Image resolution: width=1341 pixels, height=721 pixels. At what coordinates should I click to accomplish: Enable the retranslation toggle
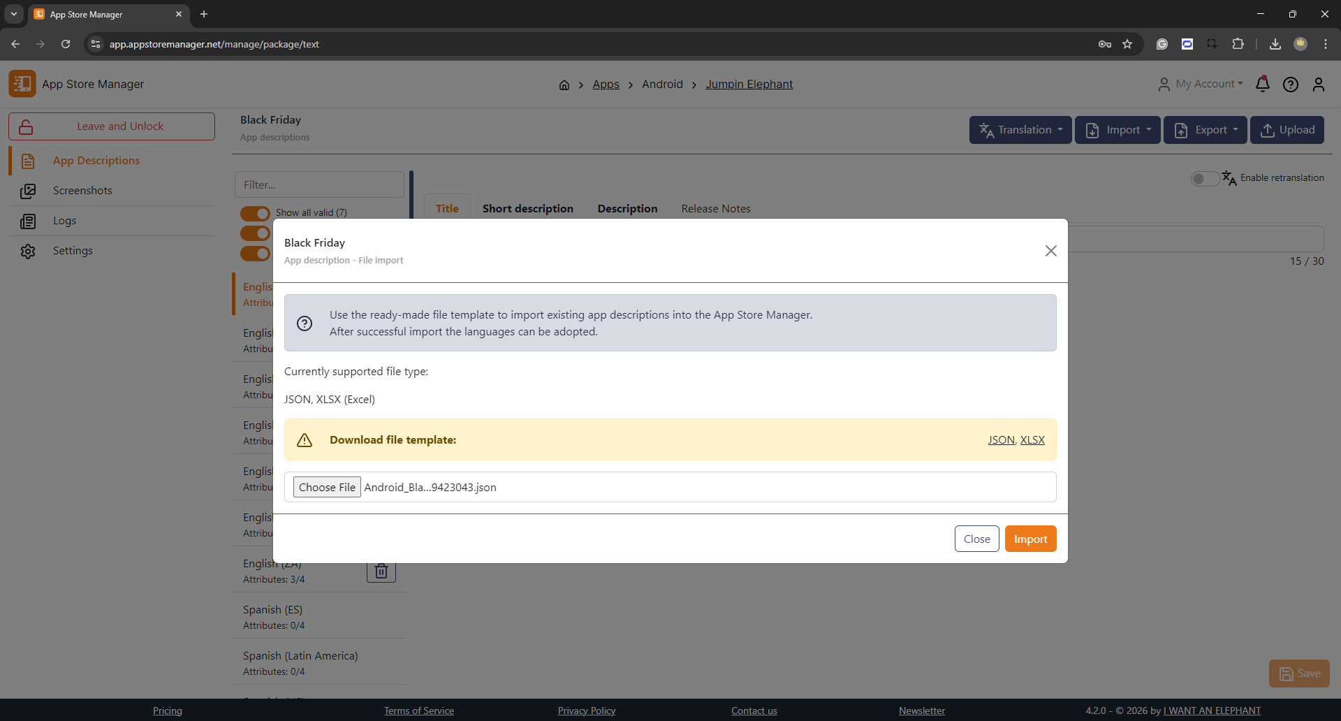1205,179
